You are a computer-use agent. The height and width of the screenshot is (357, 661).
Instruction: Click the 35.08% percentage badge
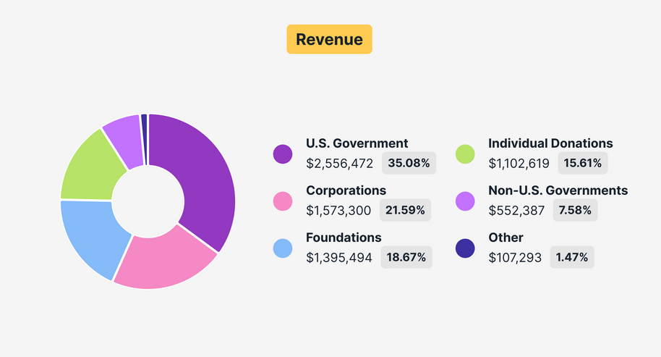click(409, 163)
